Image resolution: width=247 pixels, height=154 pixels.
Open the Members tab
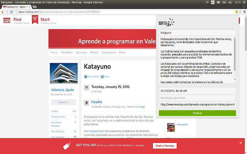tap(67, 52)
